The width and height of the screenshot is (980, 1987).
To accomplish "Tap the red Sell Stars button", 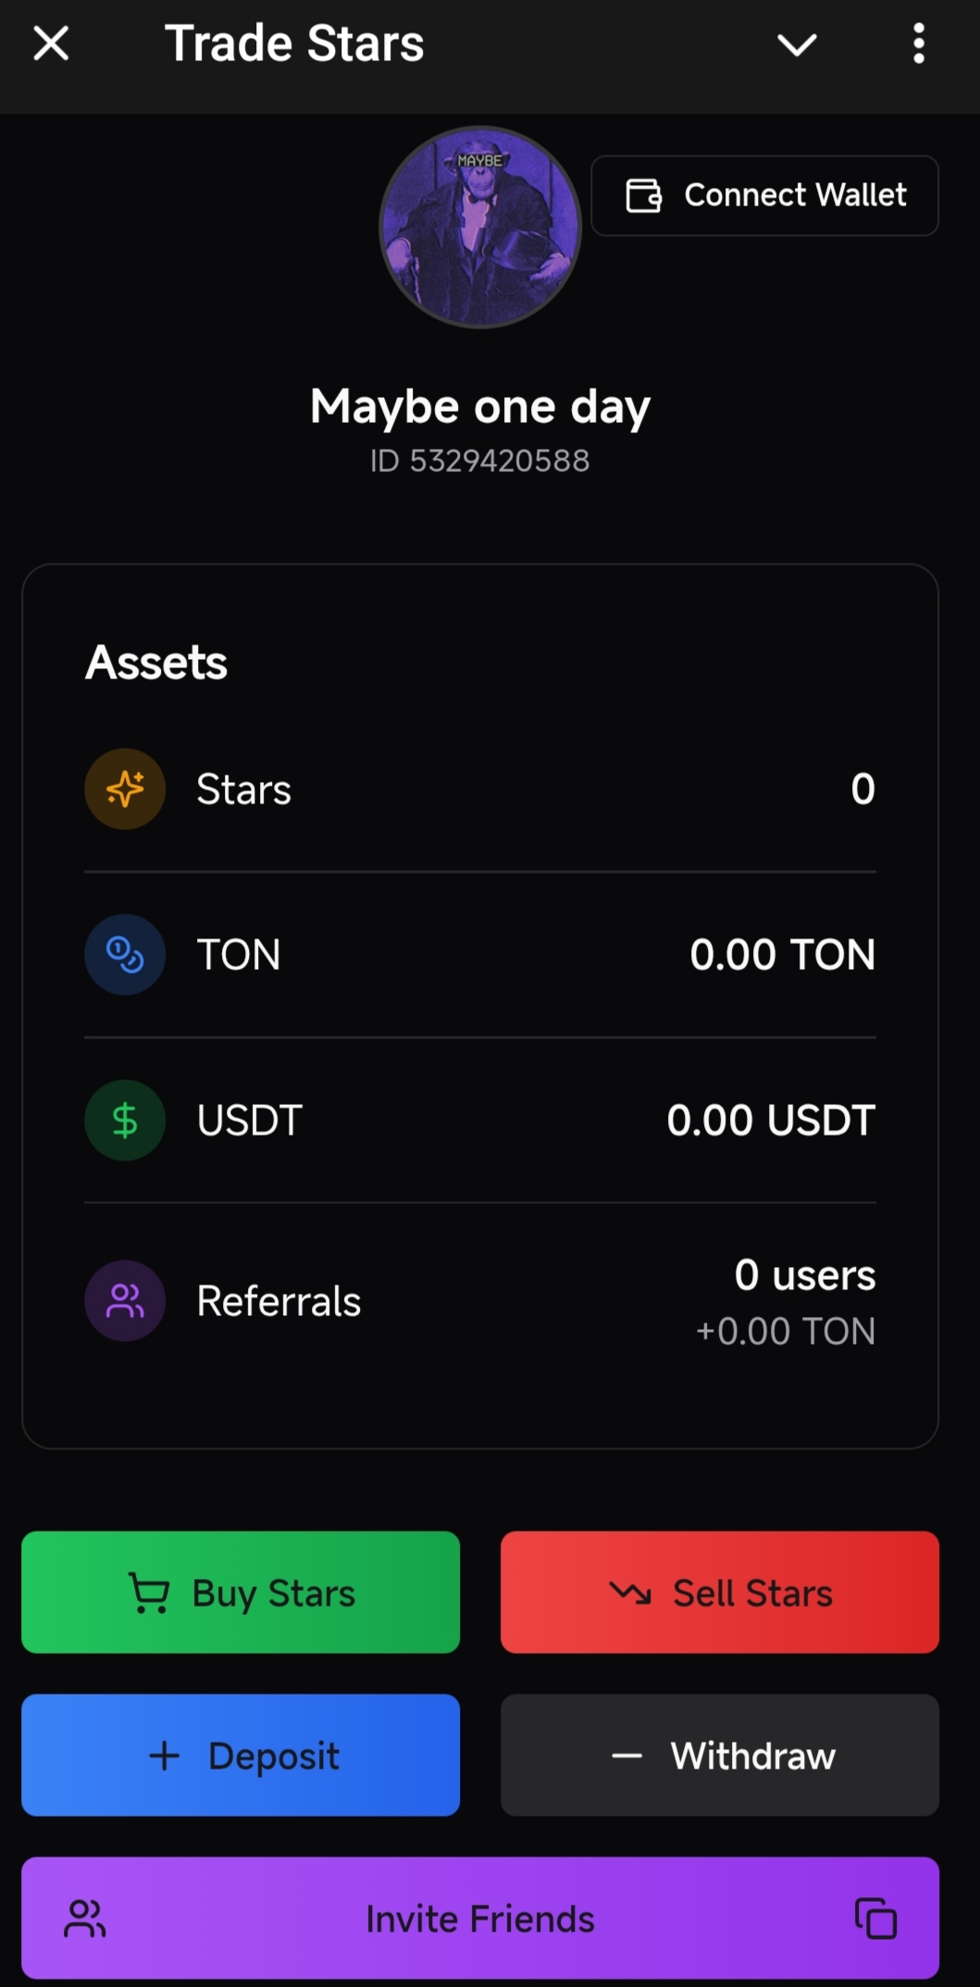I will [720, 1592].
